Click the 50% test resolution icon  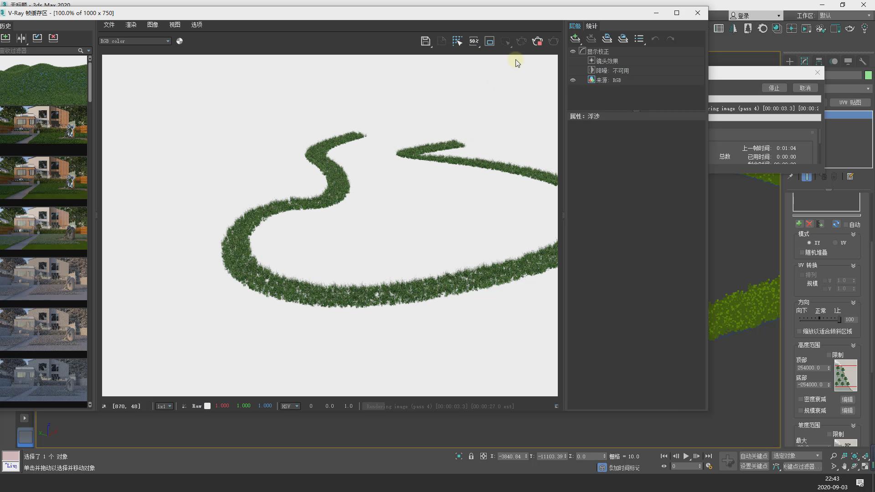click(x=474, y=41)
